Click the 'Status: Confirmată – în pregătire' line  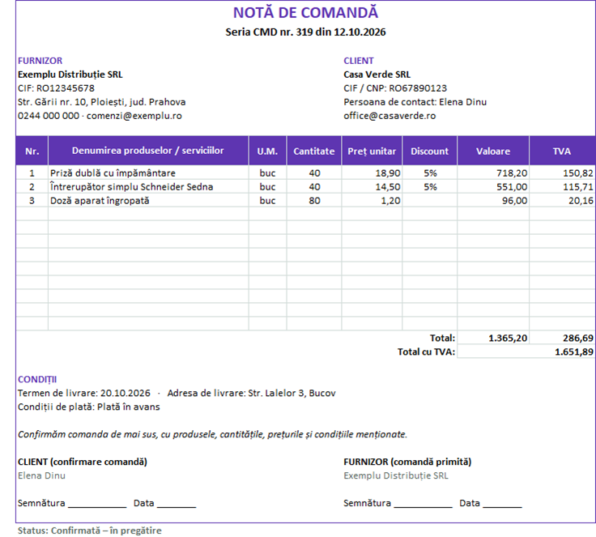tap(90, 531)
